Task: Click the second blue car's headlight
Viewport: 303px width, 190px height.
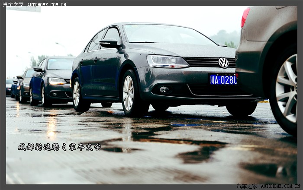Action: 57,81
